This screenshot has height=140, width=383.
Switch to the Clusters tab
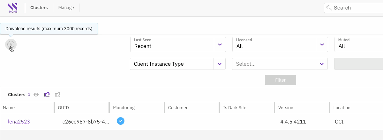[x=39, y=8]
